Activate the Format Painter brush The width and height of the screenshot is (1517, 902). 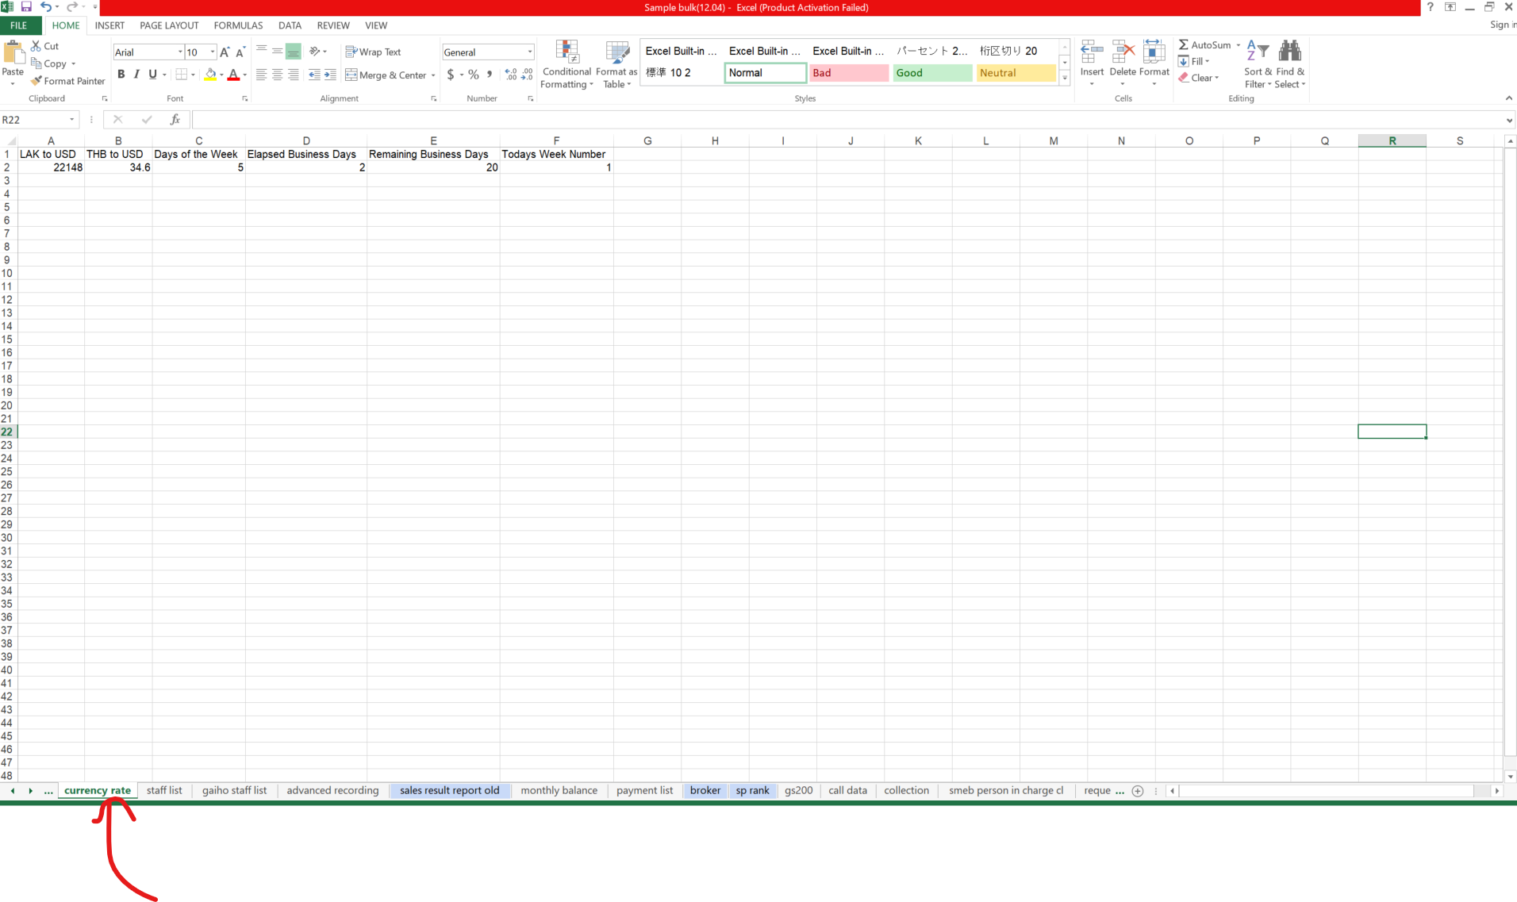pyautogui.click(x=67, y=81)
